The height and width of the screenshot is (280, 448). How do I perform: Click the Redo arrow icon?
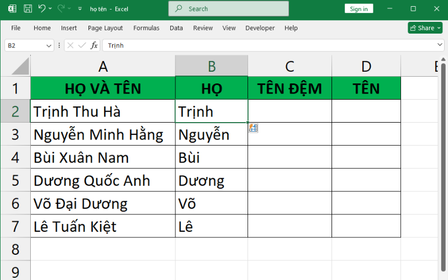coord(61,8)
